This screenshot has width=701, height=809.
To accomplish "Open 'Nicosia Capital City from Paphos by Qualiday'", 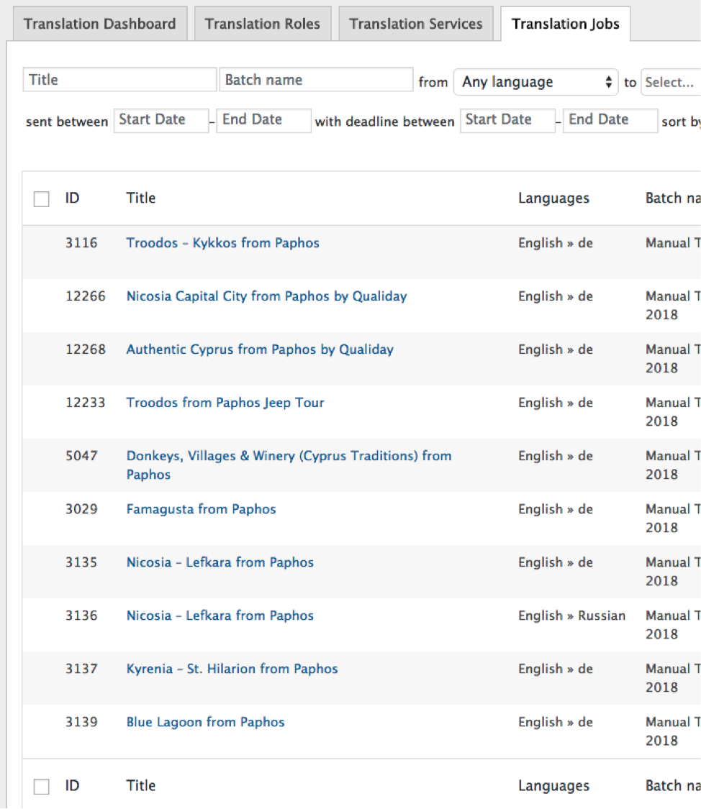I will [x=266, y=296].
